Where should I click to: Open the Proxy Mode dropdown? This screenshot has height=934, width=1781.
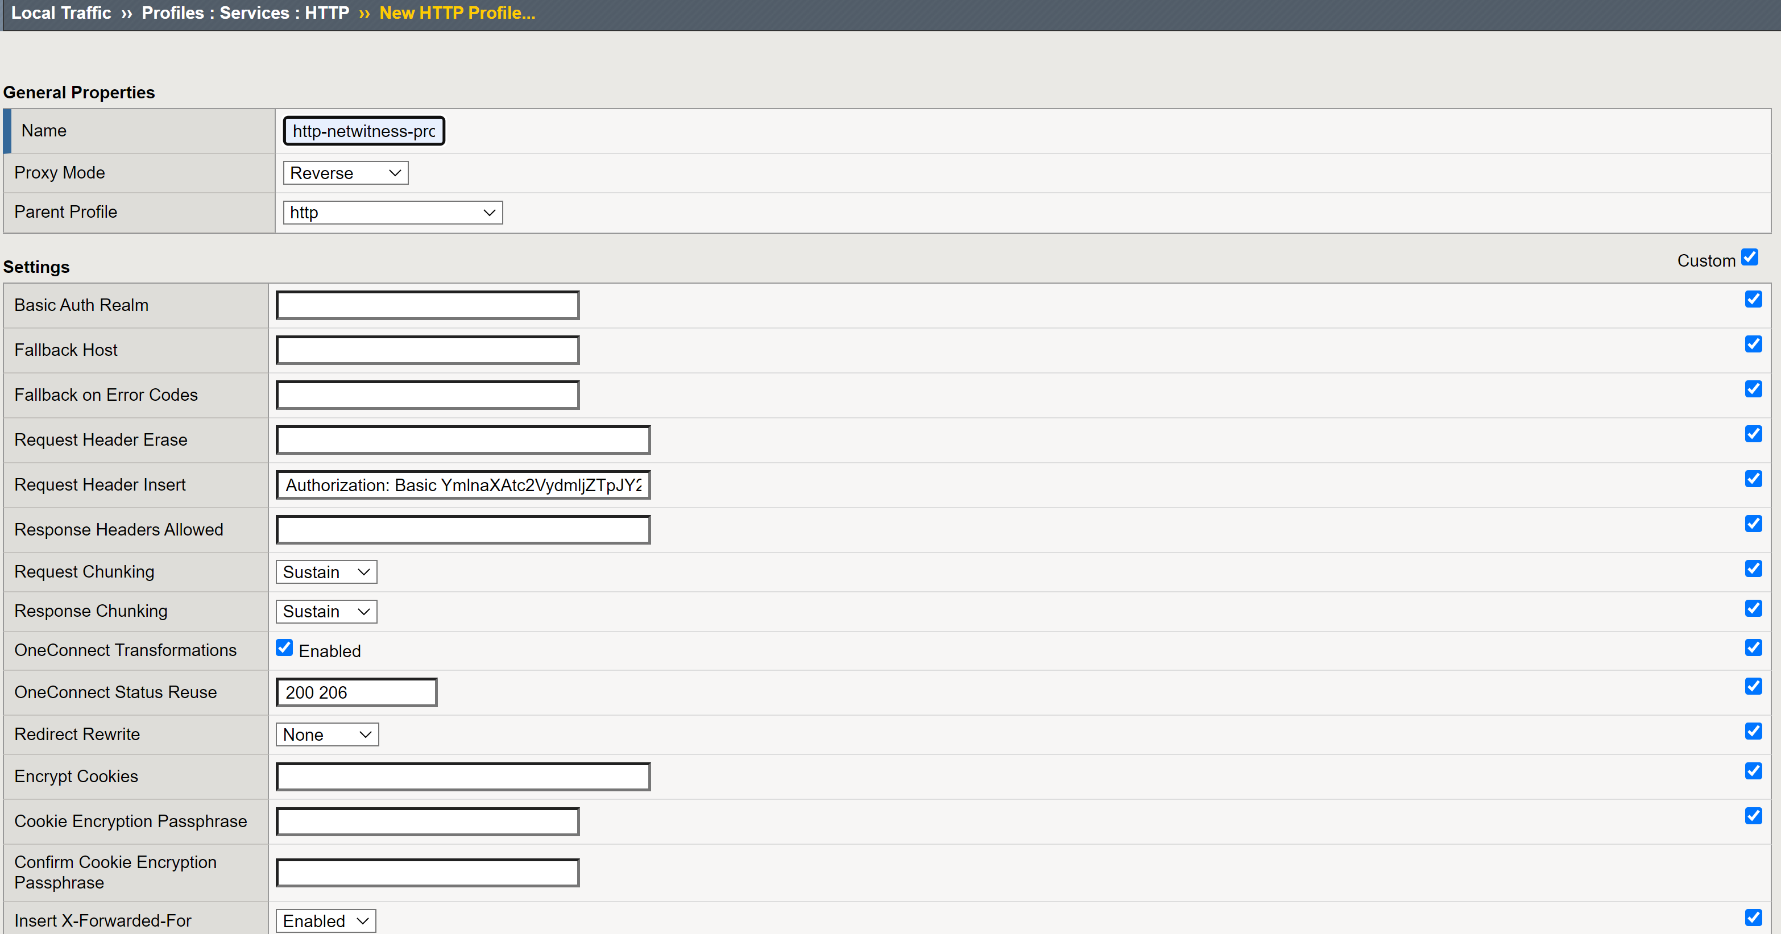345,173
